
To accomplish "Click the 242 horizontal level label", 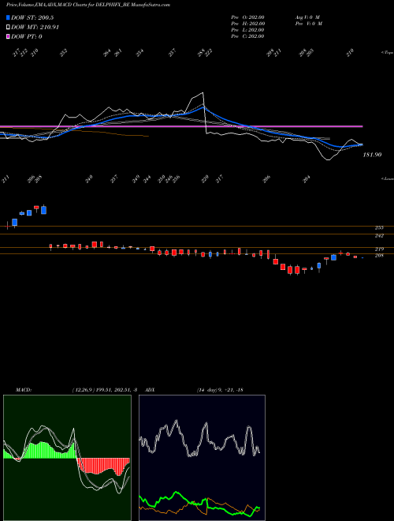I will (x=379, y=235).
